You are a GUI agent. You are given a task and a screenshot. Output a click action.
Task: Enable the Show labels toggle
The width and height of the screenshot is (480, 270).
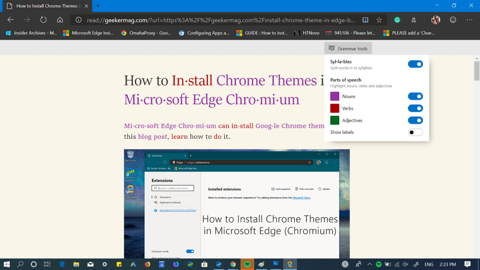415,132
